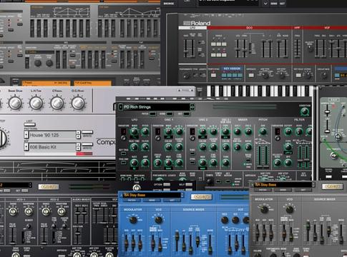
Task: Click the MODULATOR knob on the blue synth
Action: click(133, 219)
